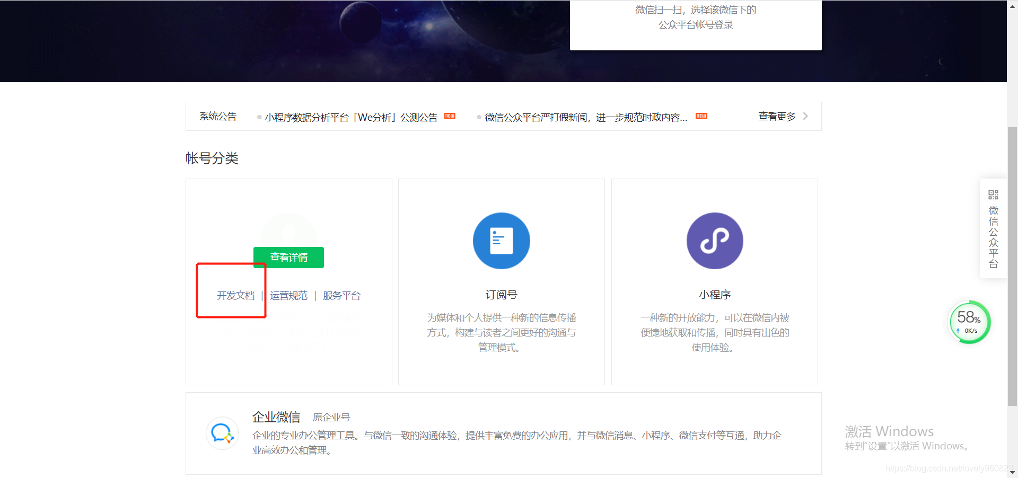Click the 微信公众平台 vertical side label

pyautogui.click(x=993, y=237)
